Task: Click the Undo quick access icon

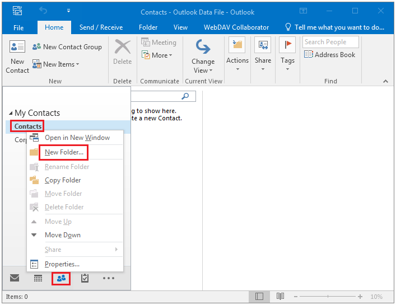Action: click(43, 11)
